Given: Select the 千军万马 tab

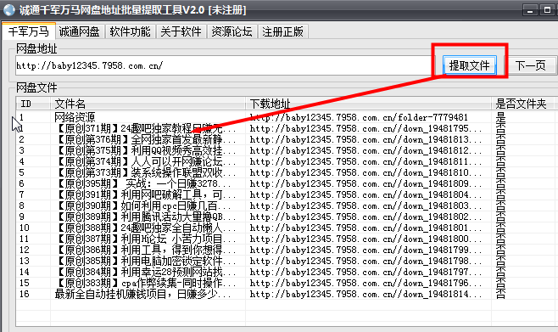Looking at the screenshot, I should click(29, 31).
